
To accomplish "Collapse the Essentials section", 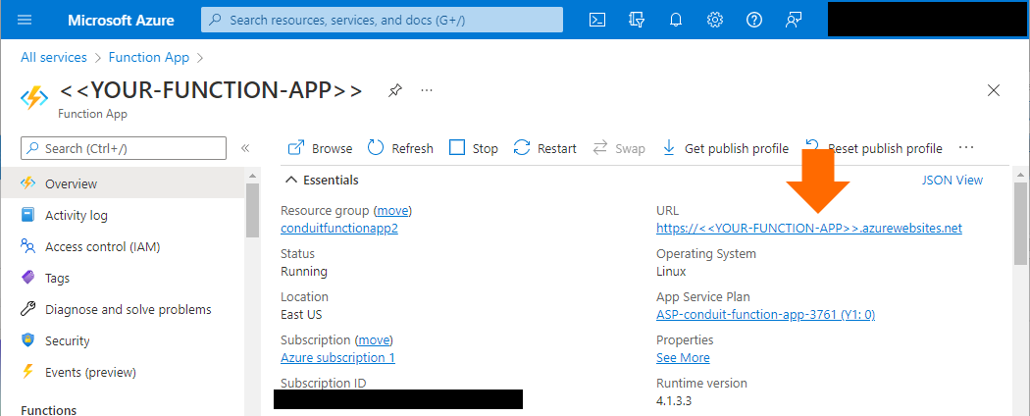I will point(322,181).
